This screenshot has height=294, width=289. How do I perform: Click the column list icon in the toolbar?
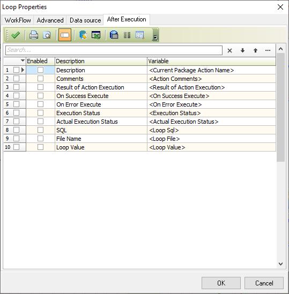coord(127,35)
